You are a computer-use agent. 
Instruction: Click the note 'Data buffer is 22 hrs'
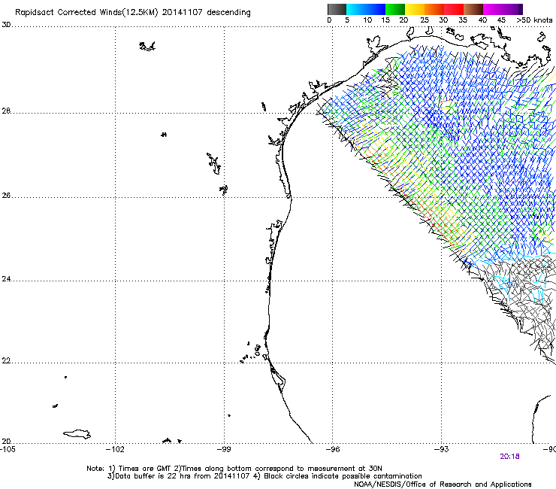pos(153,476)
